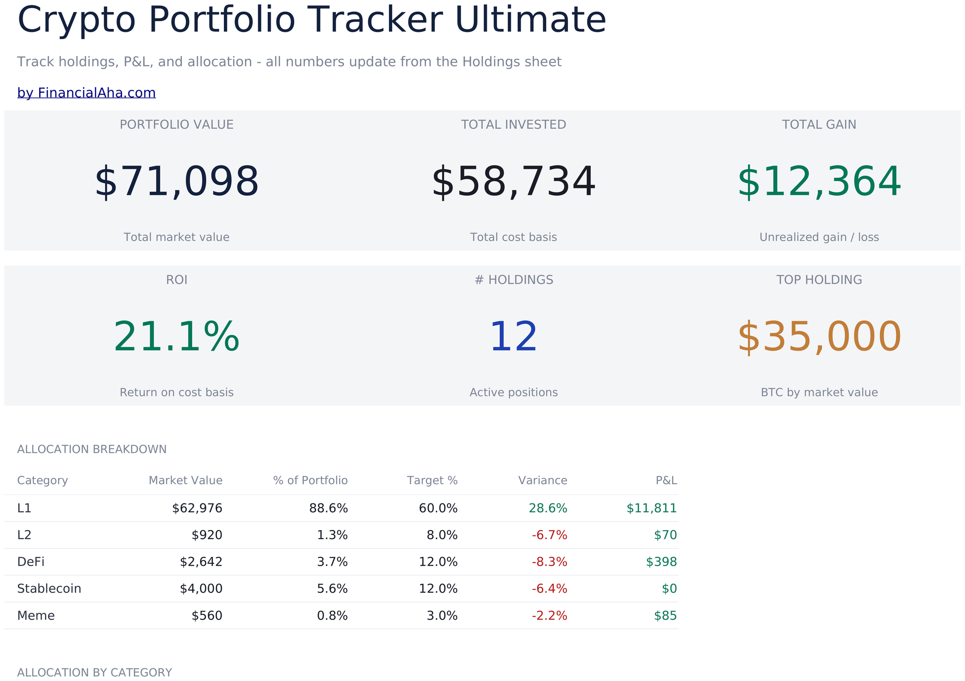Select the Variance column header
This screenshot has width=965, height=681.
(543, 480)
